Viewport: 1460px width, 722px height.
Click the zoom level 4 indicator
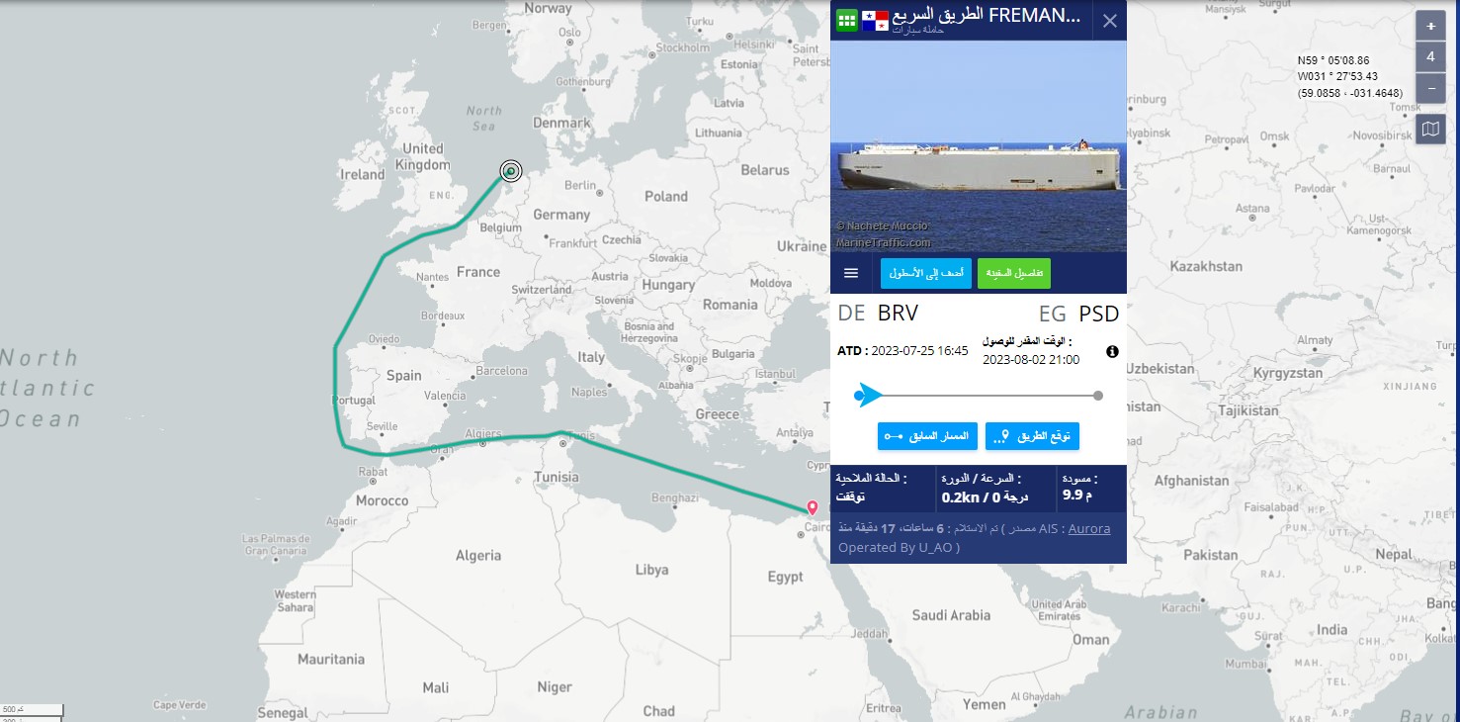[1430, 56]
